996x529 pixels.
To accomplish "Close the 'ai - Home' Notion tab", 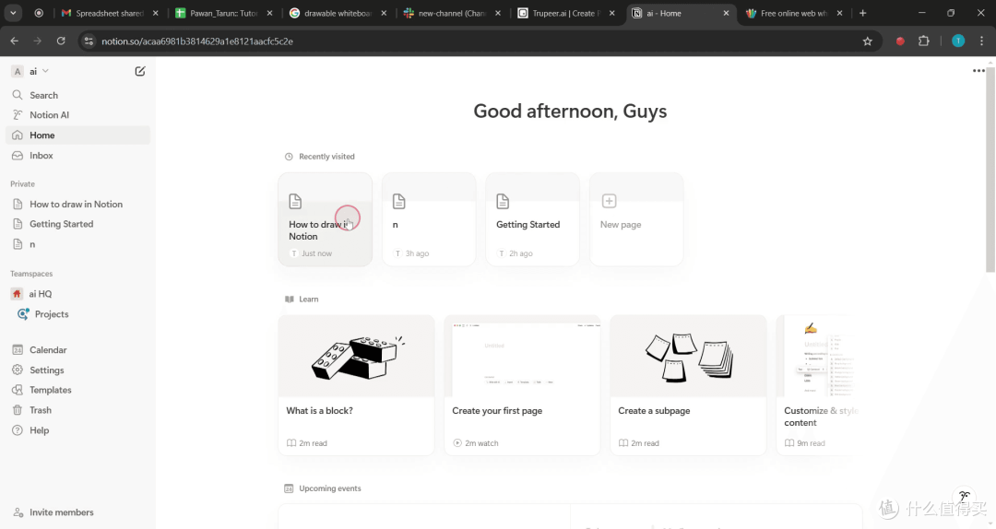I will 726,13.
